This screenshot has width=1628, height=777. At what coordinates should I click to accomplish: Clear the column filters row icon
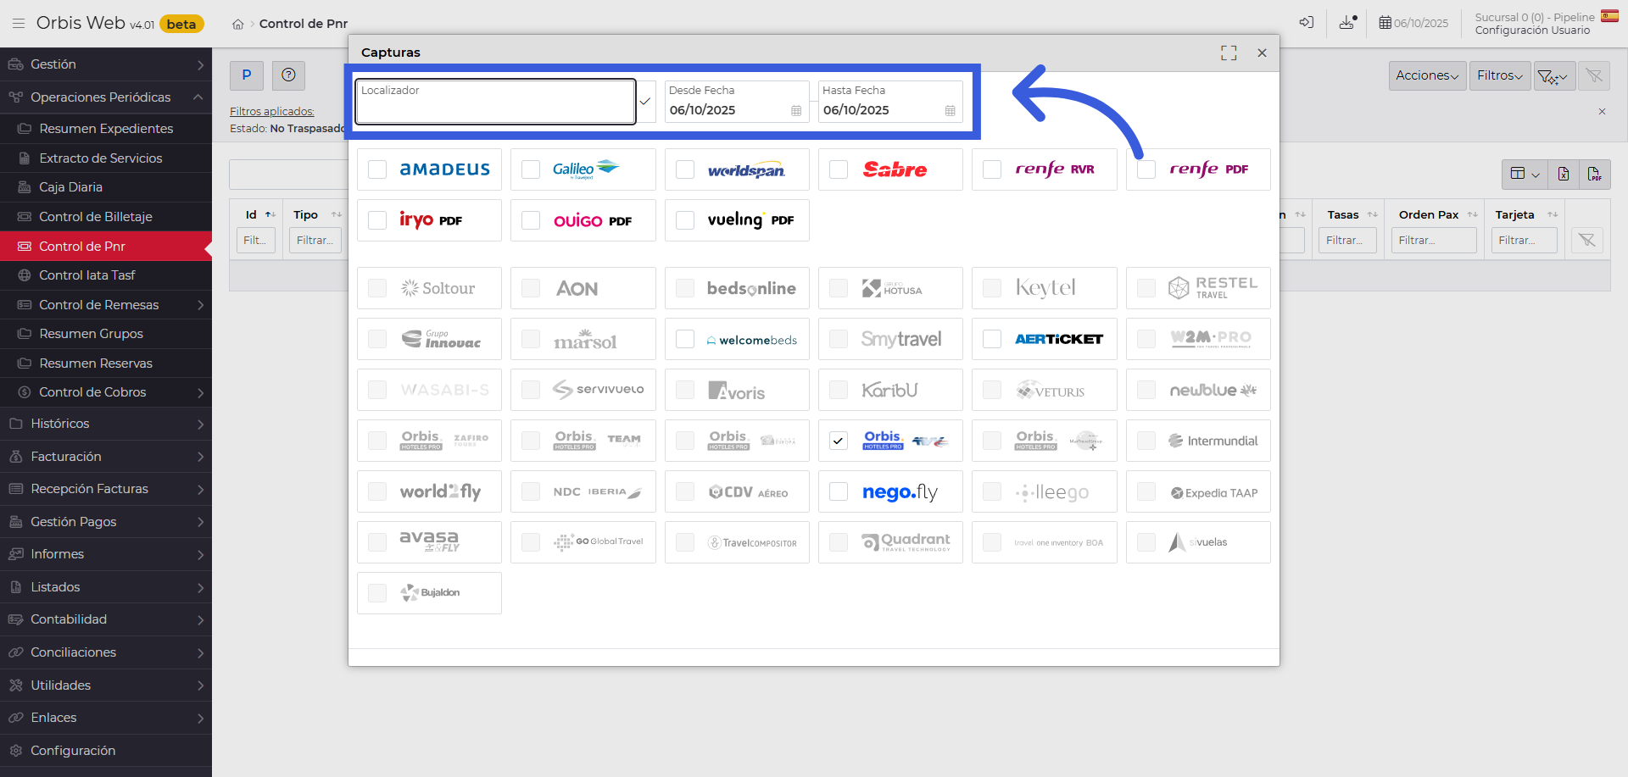1587,241
